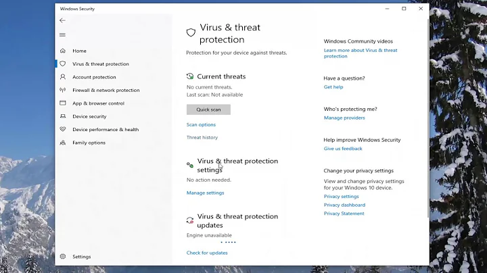Click the Device security icon
The height and width of the screenshot is (273, 487).
pos(63,116)
